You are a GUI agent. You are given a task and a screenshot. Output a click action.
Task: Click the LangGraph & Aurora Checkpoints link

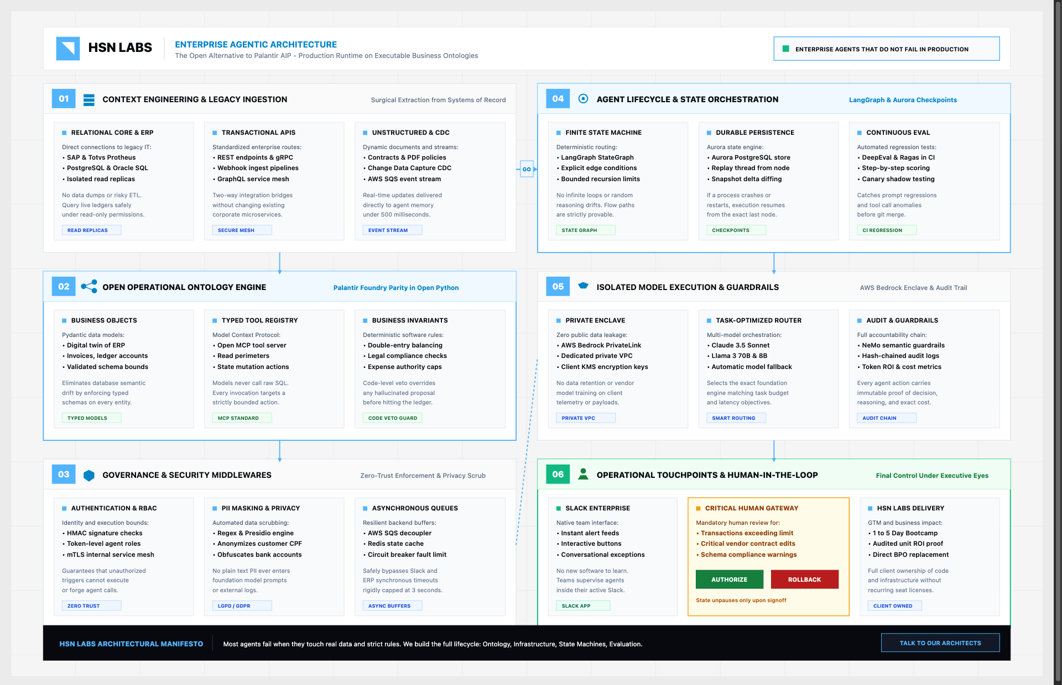coord(903,100)
